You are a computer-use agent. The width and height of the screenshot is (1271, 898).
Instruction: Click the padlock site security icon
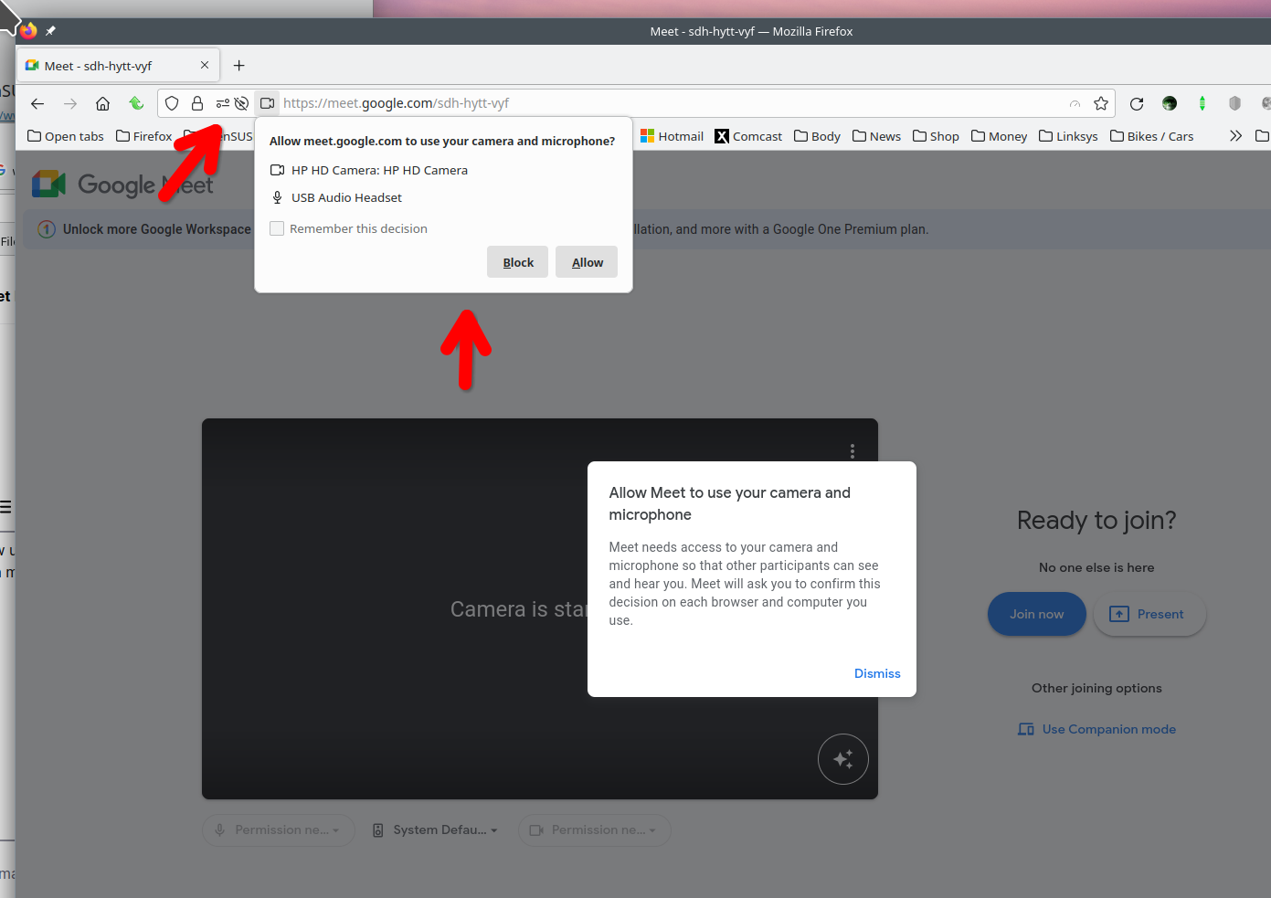tap(197, 103)
